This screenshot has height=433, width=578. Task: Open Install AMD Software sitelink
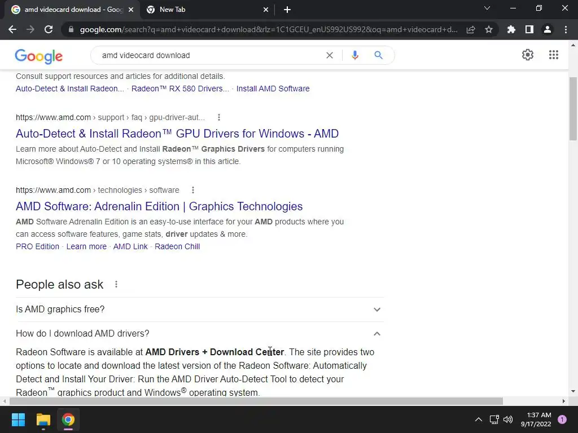tap(273, 89)
